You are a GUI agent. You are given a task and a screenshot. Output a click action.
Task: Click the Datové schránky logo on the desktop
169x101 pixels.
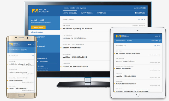(41, 11)
